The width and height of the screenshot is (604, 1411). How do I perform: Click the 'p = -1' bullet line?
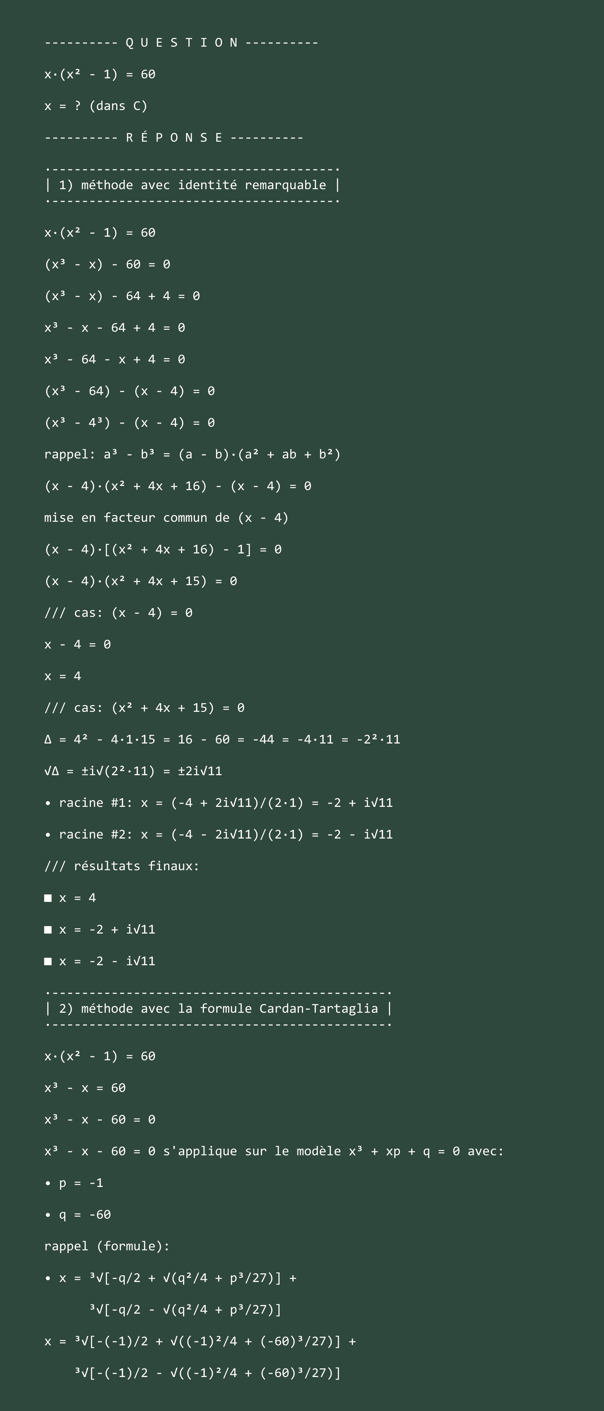(74, 1183)
